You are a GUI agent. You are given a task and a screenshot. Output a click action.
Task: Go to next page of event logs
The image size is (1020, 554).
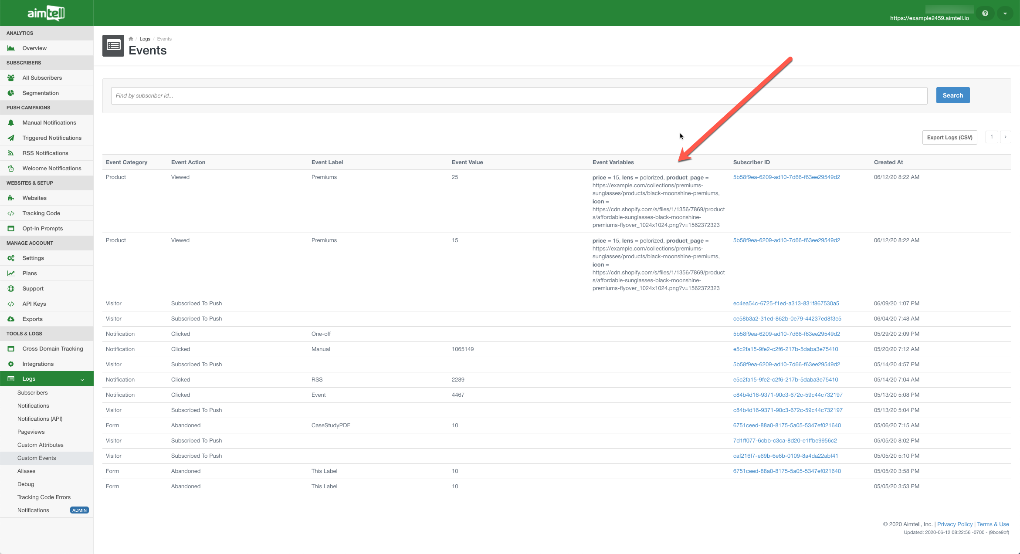click(1005, 137)
